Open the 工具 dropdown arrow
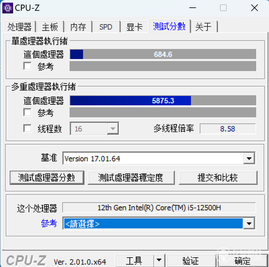 point(159,260)
